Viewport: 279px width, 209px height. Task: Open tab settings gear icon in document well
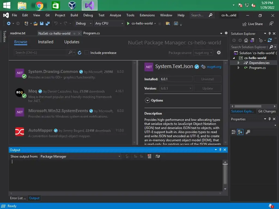pos(226,33)
